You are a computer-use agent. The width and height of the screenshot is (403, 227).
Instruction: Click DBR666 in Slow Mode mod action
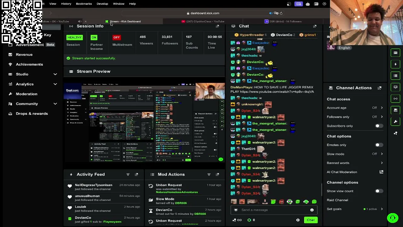coord(181,203)
